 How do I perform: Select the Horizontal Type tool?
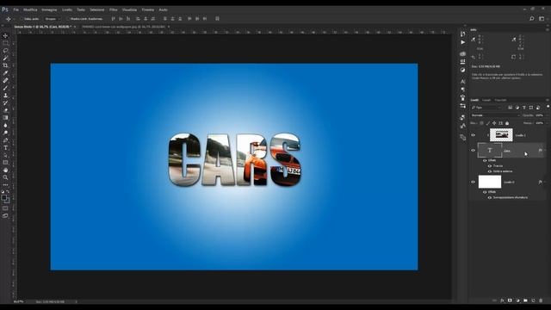pyautogui.click(x=5, y=147)
